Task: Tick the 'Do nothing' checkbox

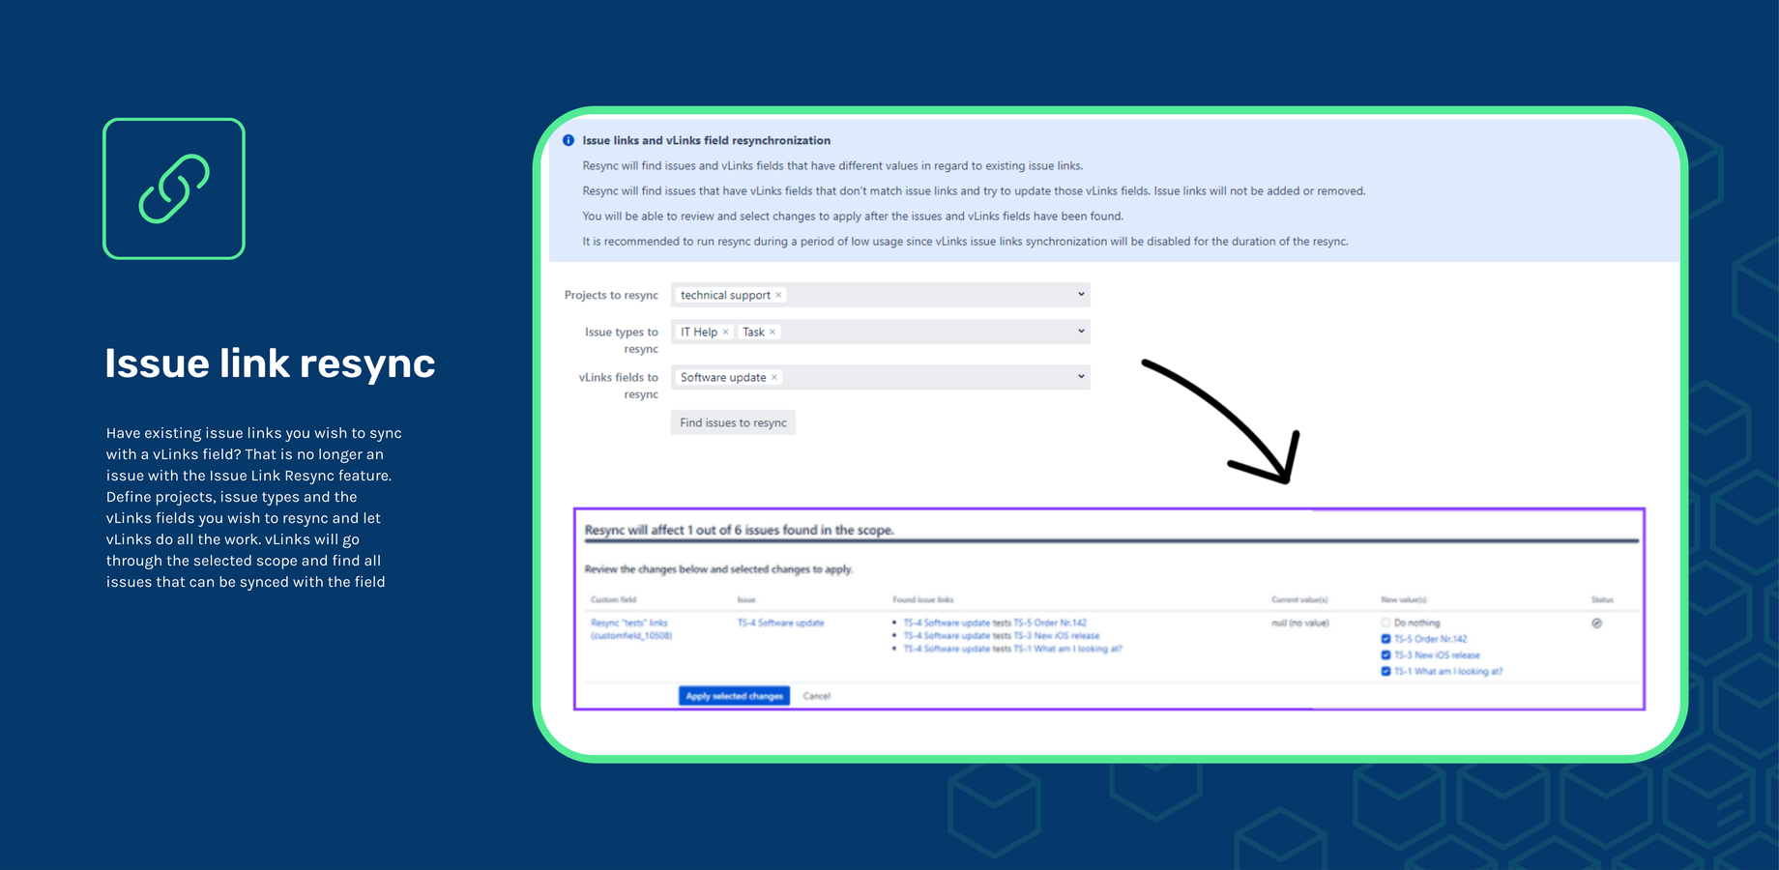Action: tap(1385, 623)
